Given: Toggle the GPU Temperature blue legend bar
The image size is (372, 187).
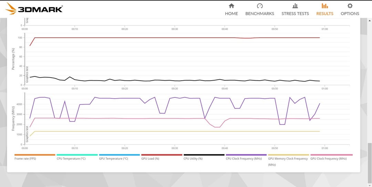Looking at the screenshot, I should pos(119,155).
